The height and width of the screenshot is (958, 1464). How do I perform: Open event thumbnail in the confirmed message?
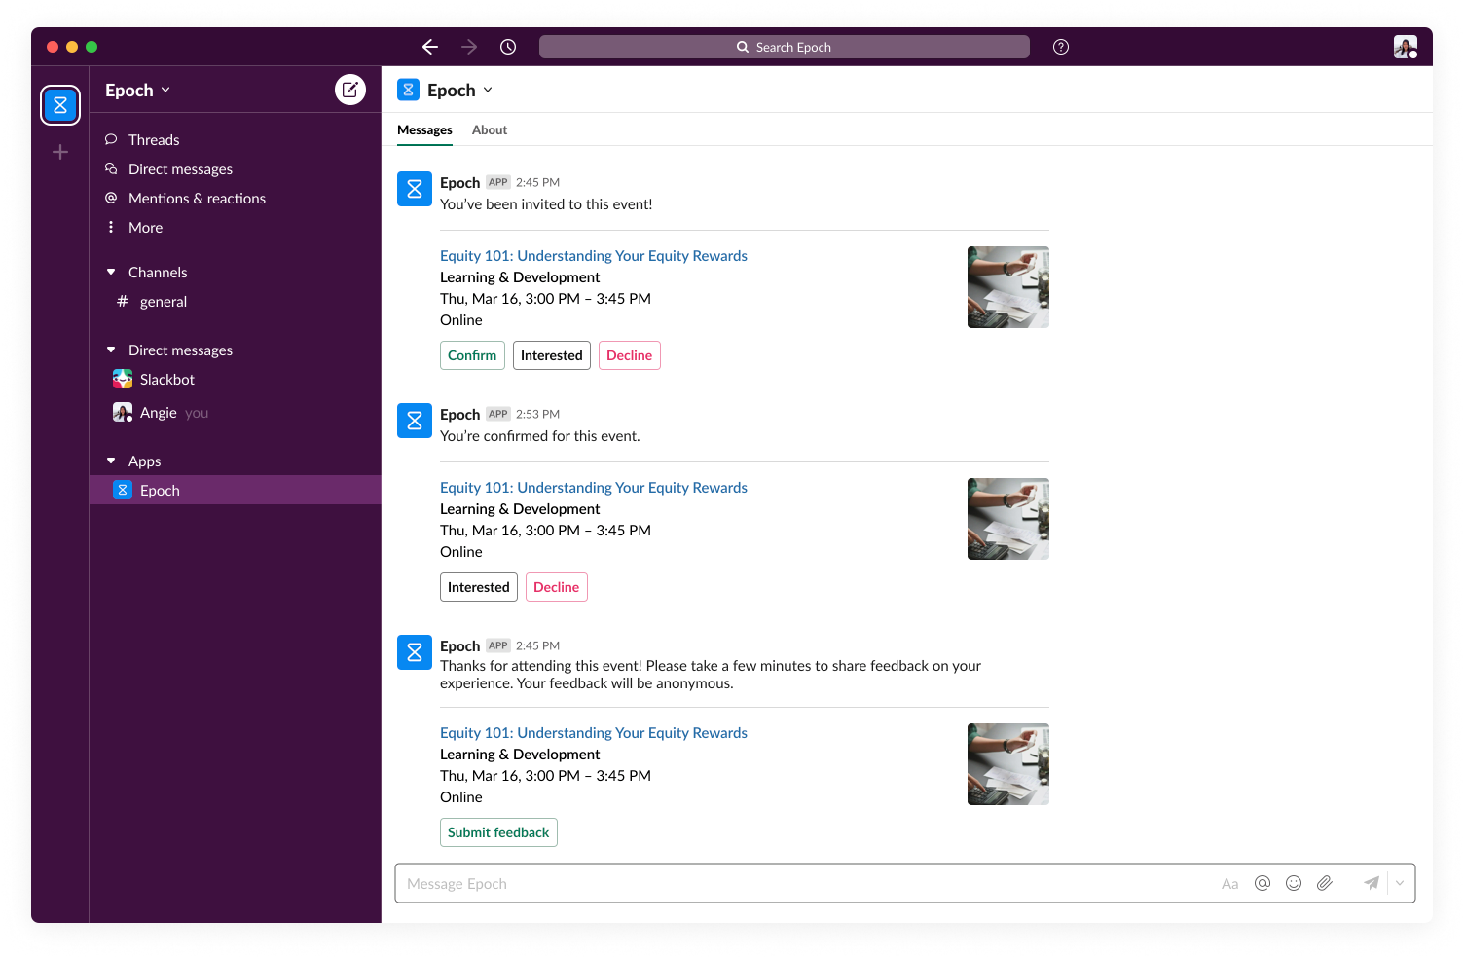(x=1008, y=519)
